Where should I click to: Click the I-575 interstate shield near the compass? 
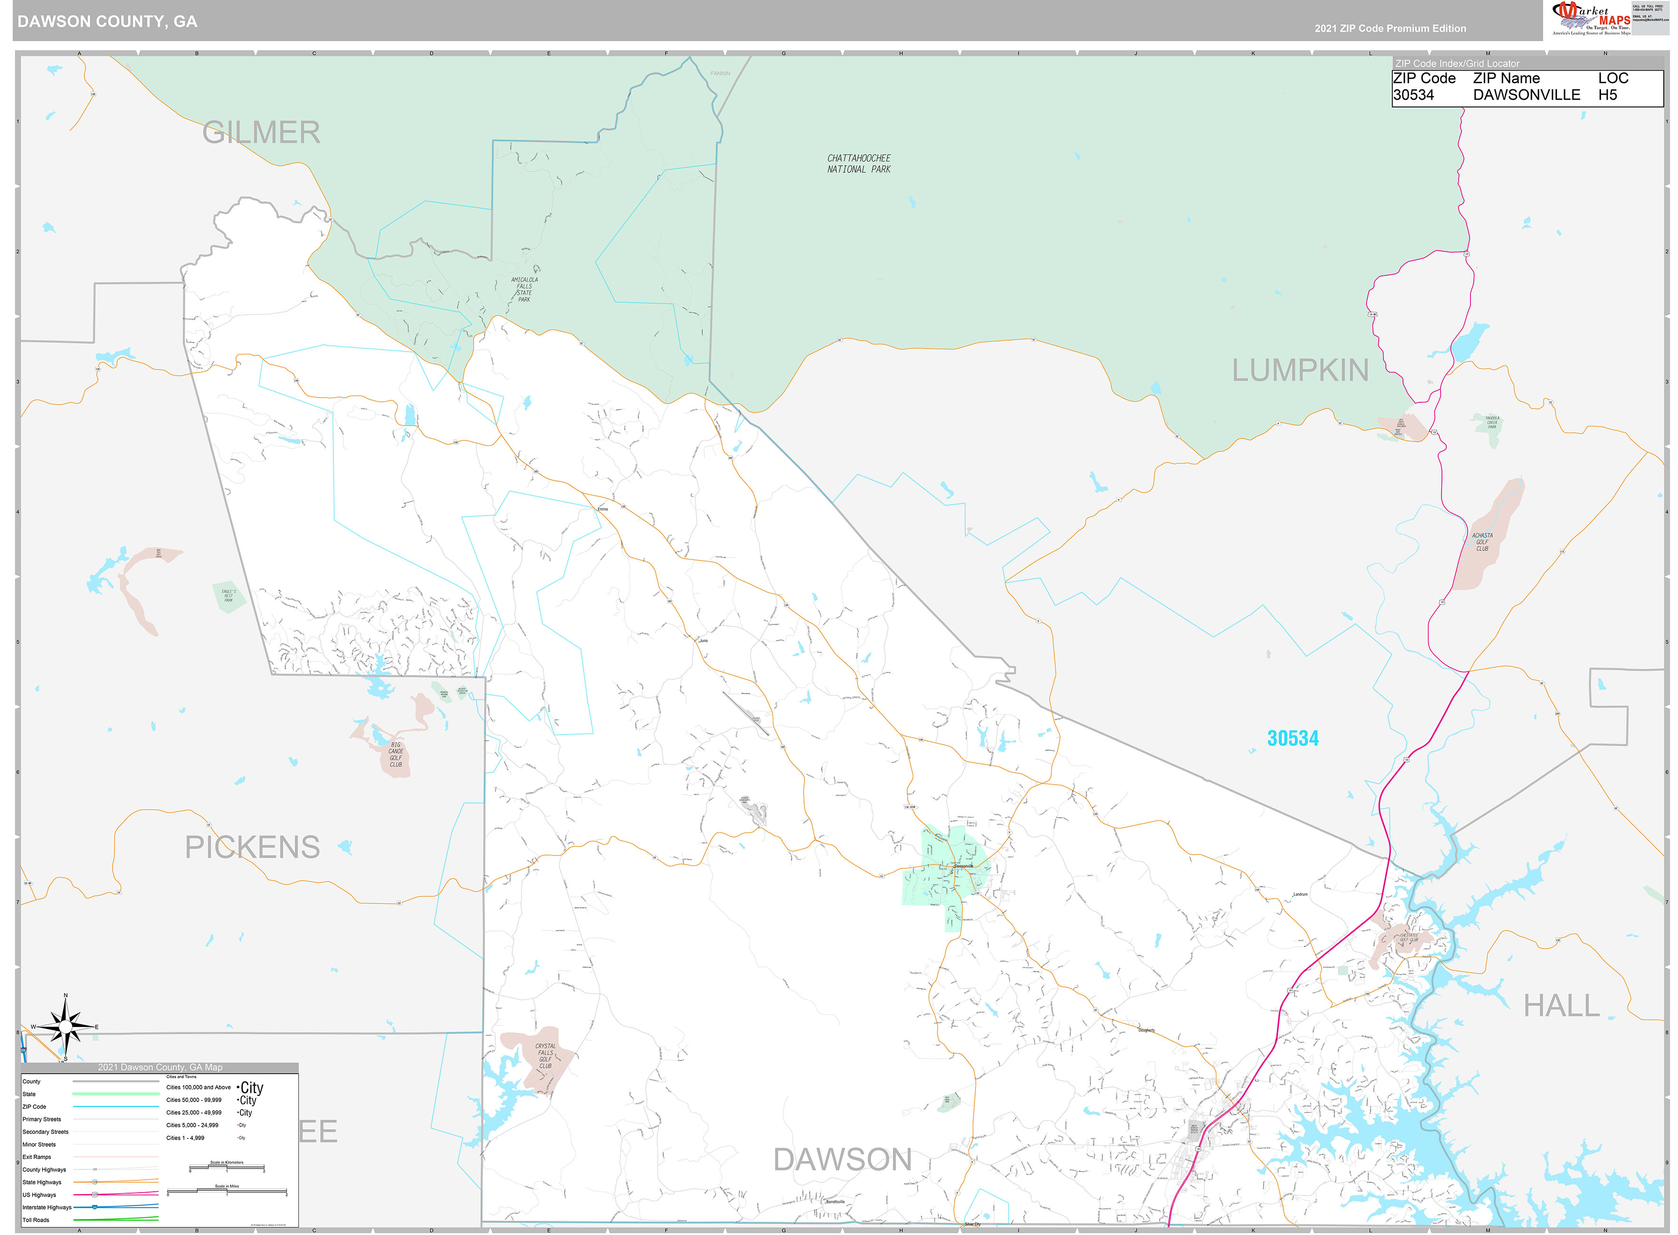(23, 1049)
